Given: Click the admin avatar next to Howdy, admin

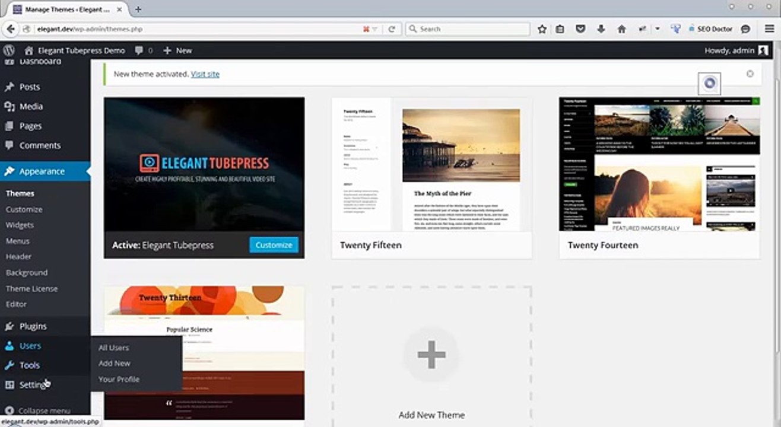Looking at the screenshot, I should pyautogui.click(x=764, y=50).
